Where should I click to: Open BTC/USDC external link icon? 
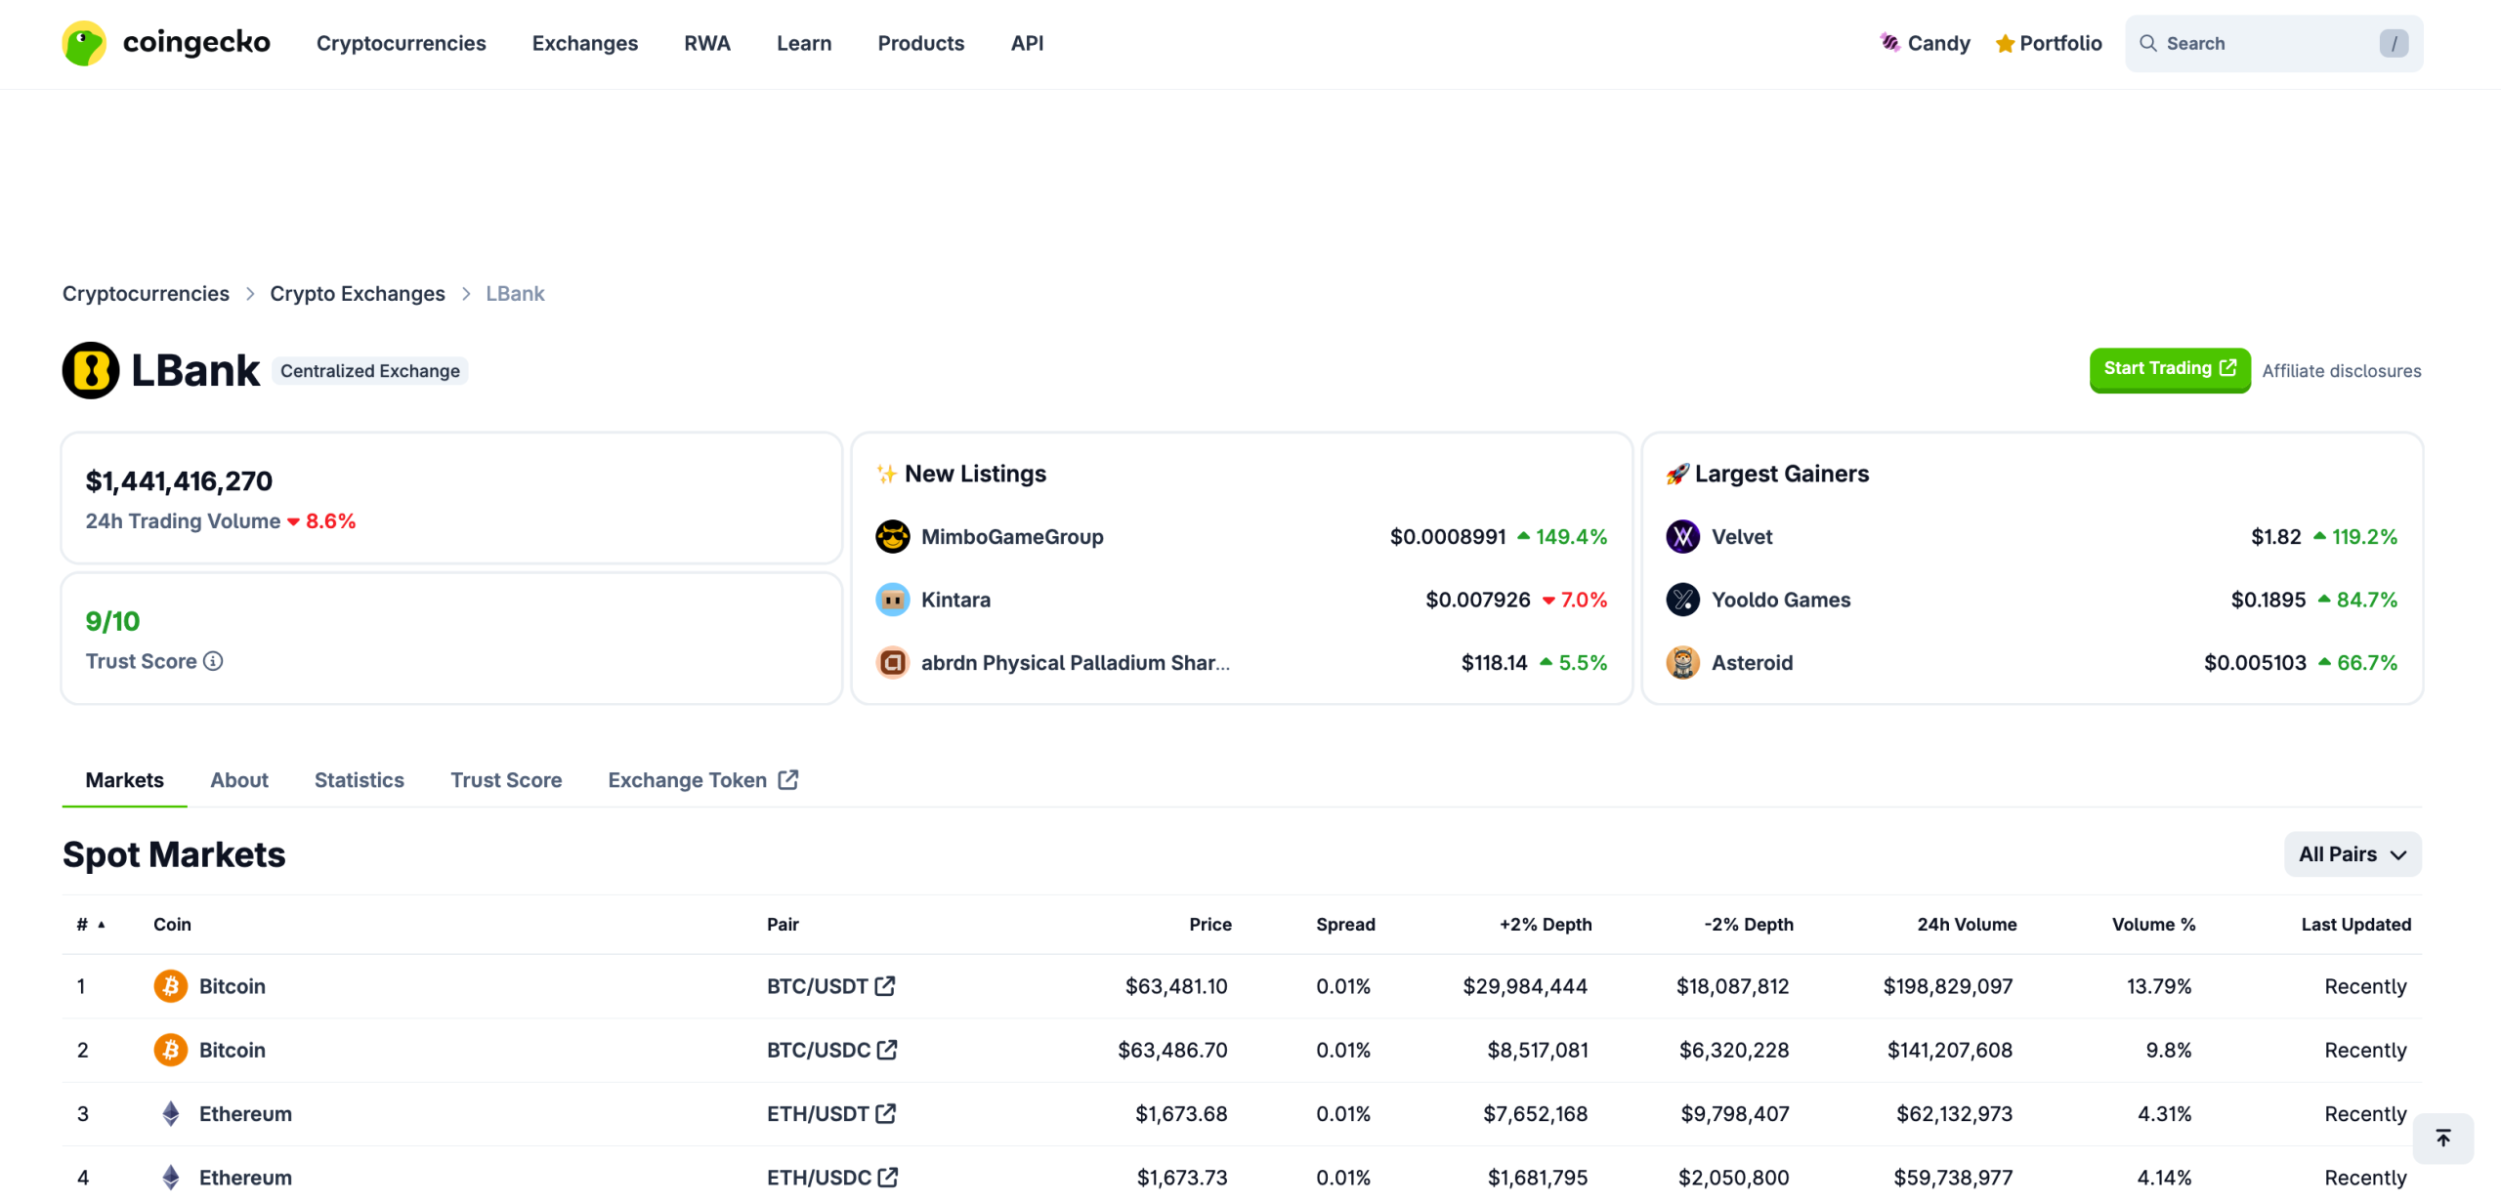(x=887, y=1050)
